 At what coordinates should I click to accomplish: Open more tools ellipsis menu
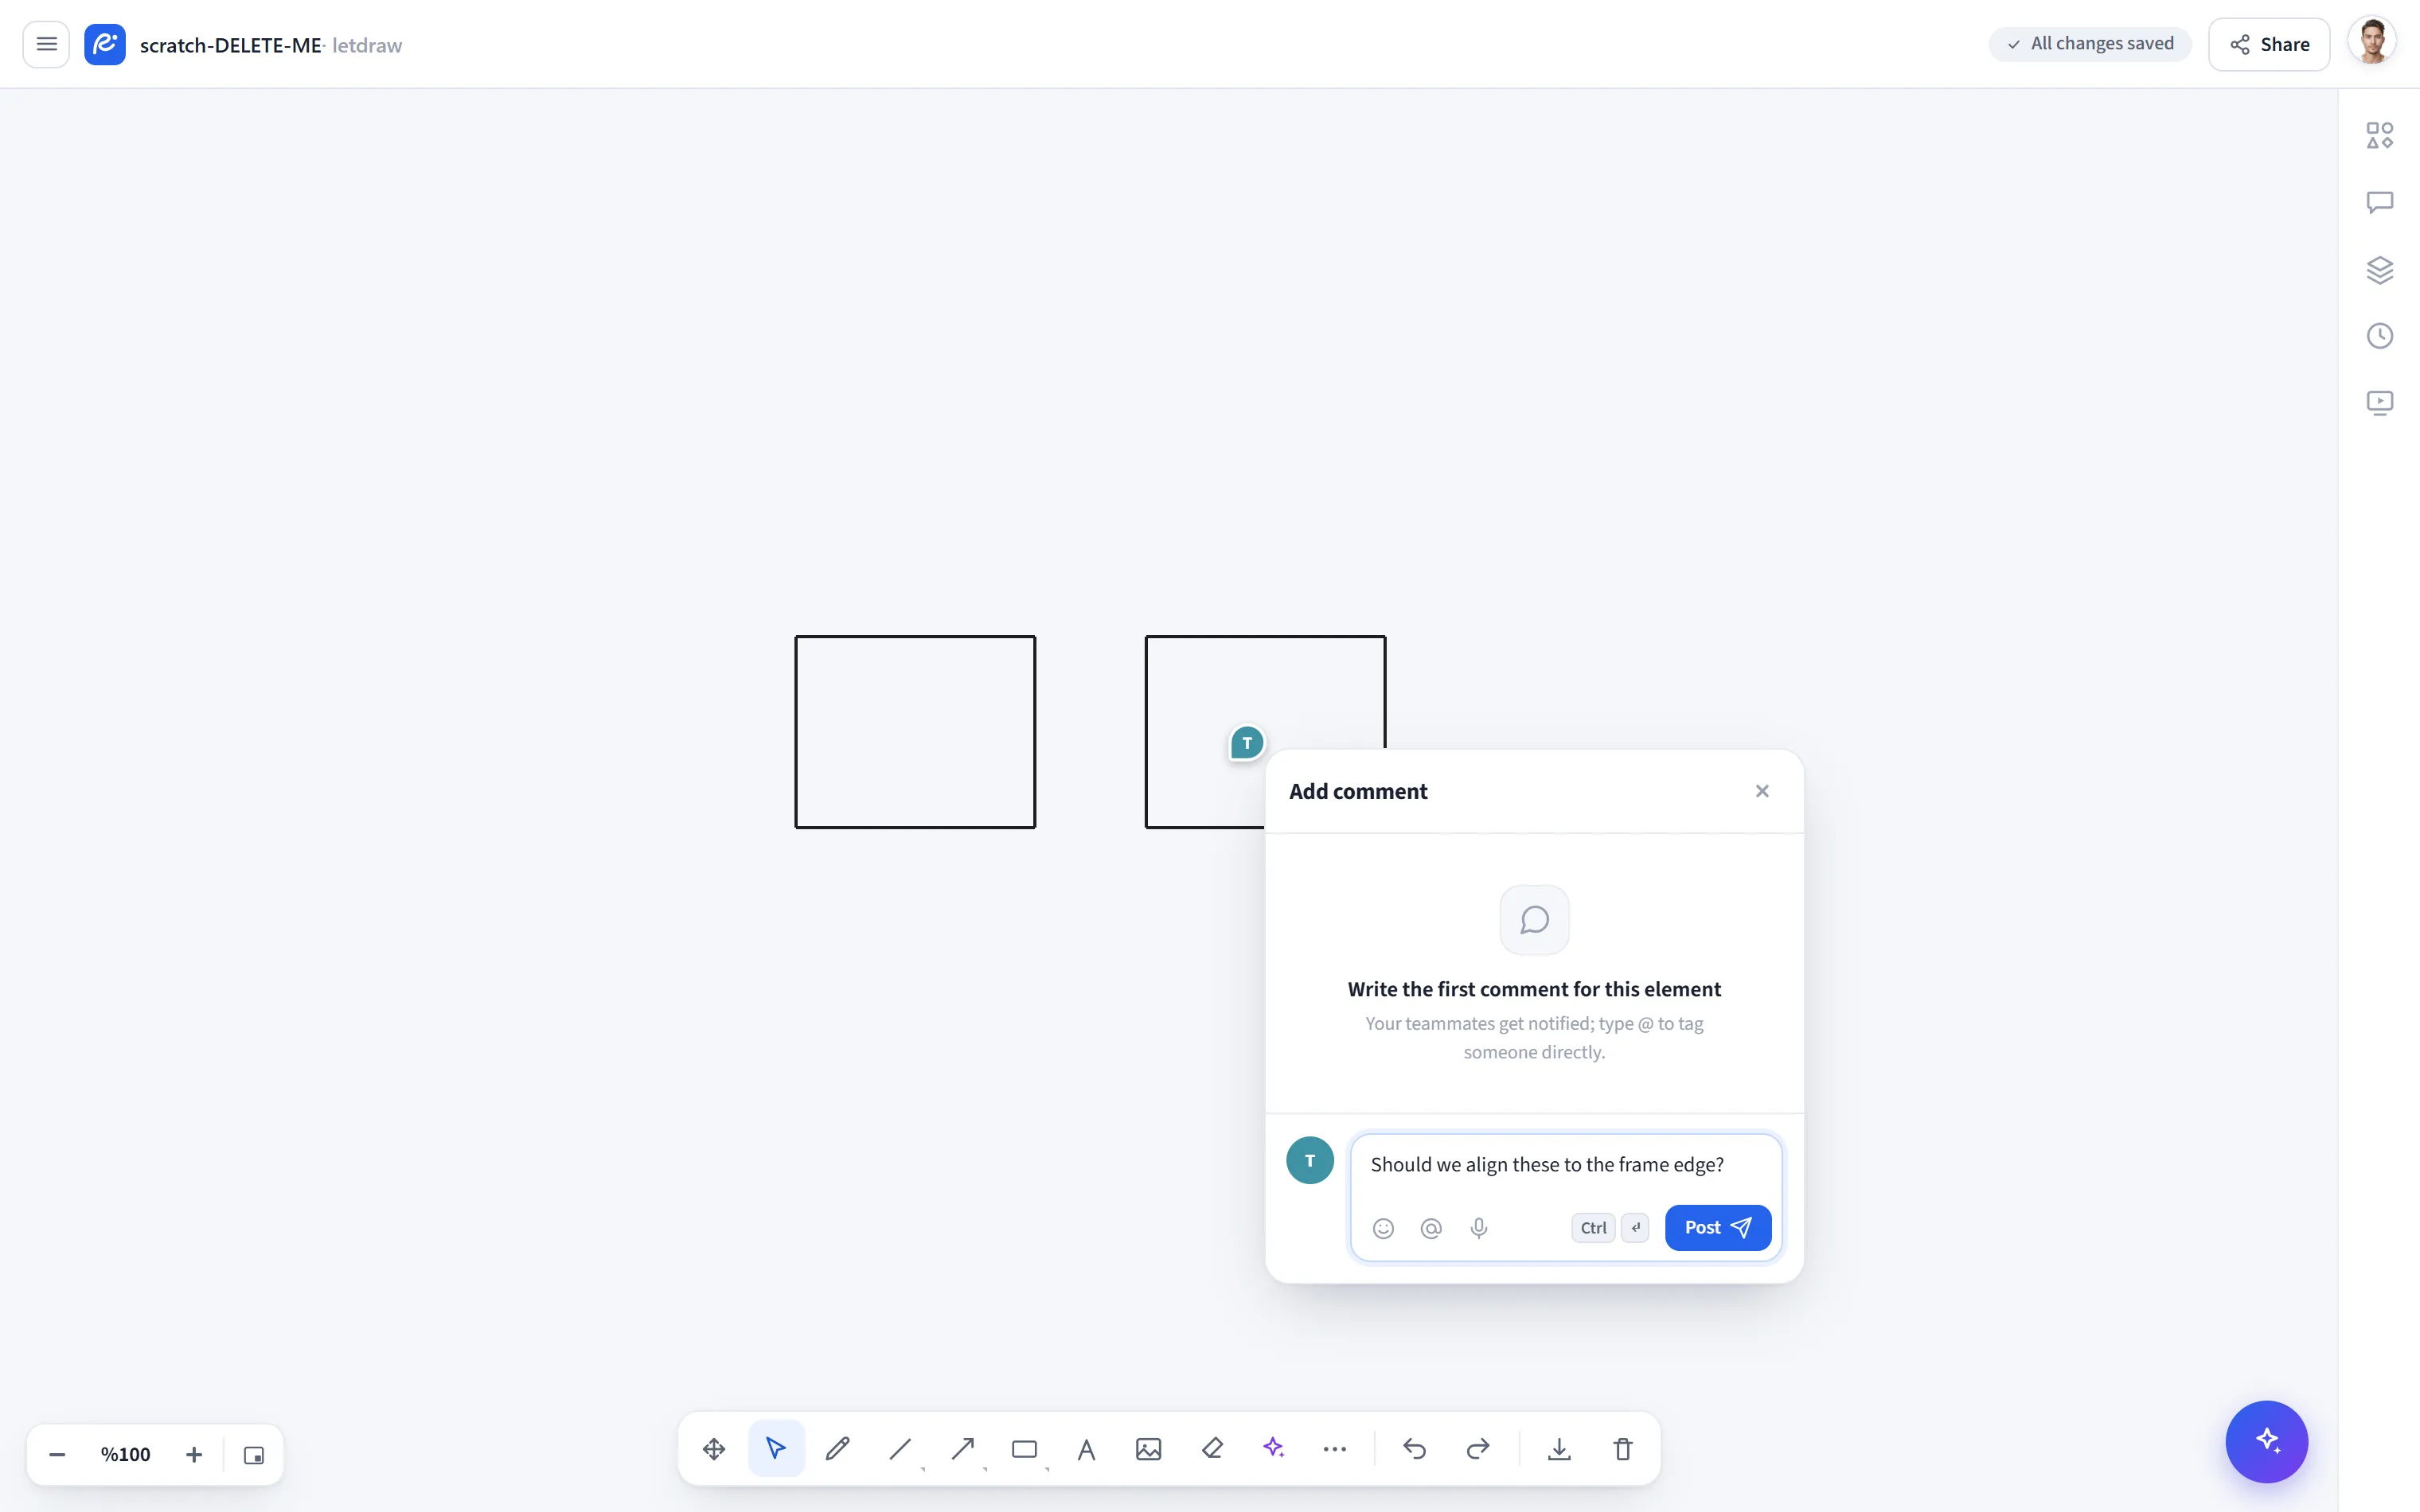(1335, 1448)
